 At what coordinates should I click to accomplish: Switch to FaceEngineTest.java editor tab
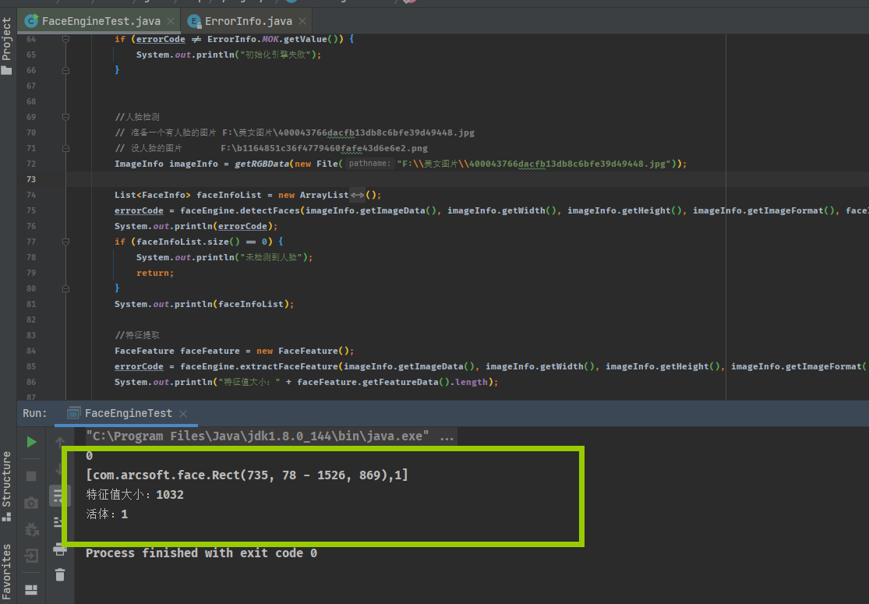pos(101,21)
